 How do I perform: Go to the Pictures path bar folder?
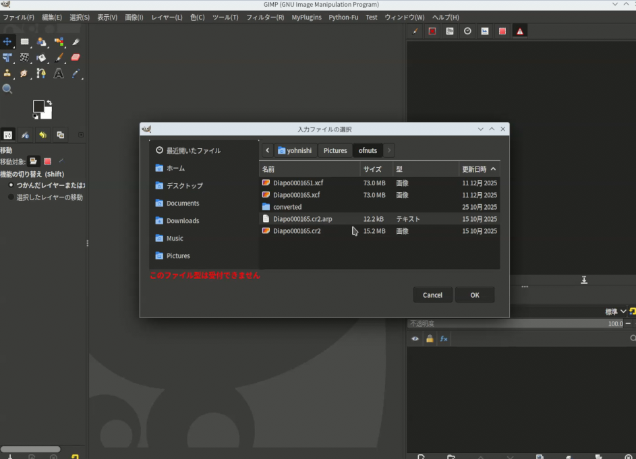click(x=335, y=150)
